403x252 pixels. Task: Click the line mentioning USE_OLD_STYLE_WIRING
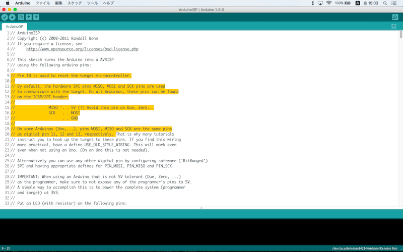pos(94,145)
